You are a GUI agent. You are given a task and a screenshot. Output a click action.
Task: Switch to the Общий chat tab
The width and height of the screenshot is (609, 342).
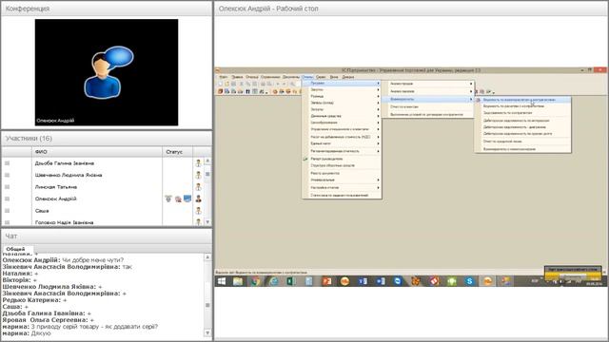tap(16, 249)
